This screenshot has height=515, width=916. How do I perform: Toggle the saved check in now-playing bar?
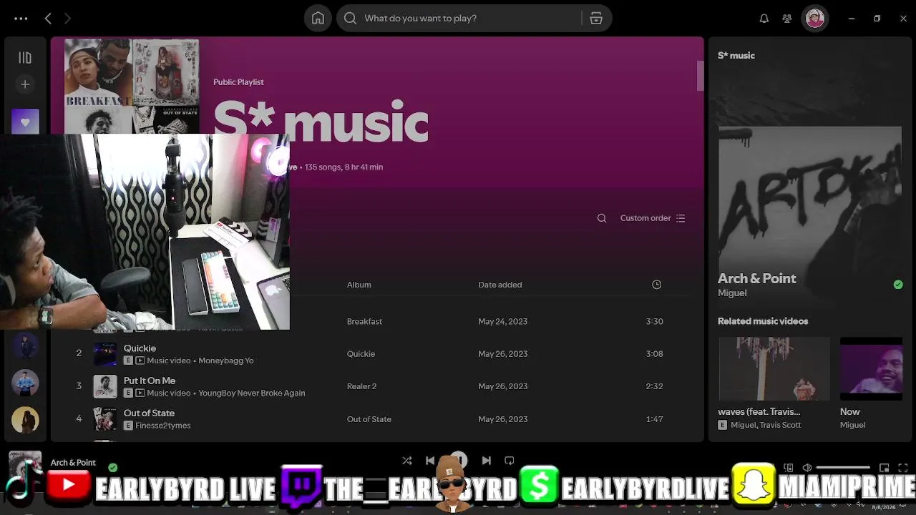click(x=112, y=468)
